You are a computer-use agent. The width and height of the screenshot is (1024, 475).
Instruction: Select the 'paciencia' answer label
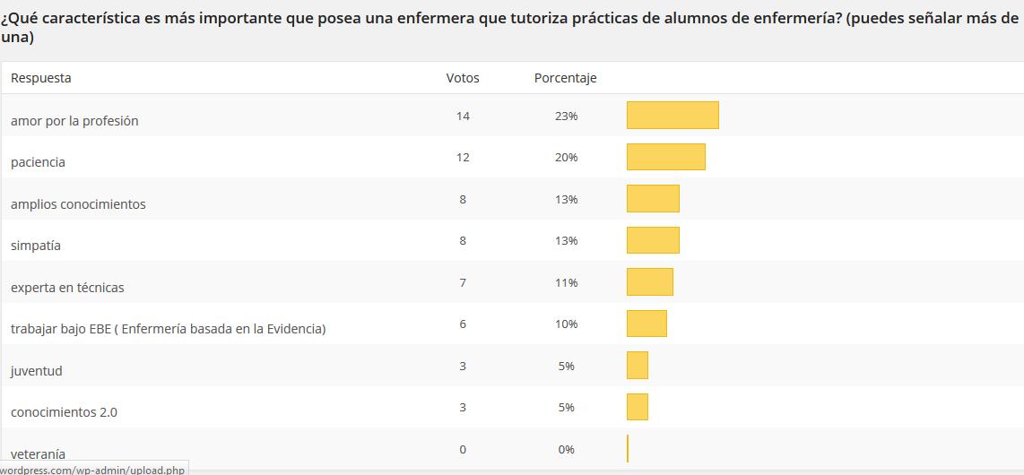point(38,162)
